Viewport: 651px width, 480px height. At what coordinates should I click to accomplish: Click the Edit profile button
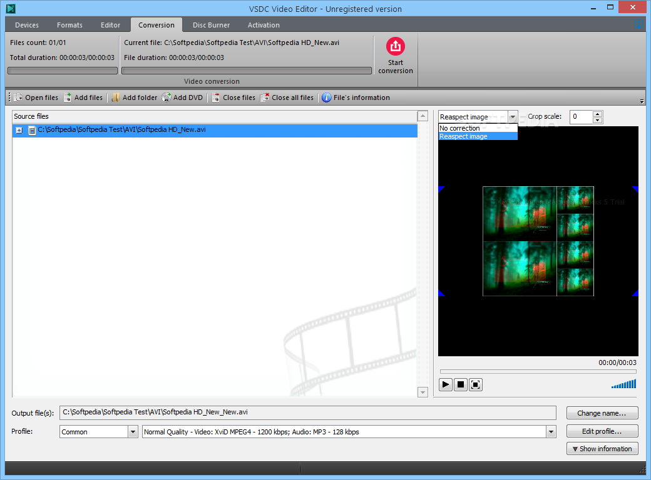602,431
